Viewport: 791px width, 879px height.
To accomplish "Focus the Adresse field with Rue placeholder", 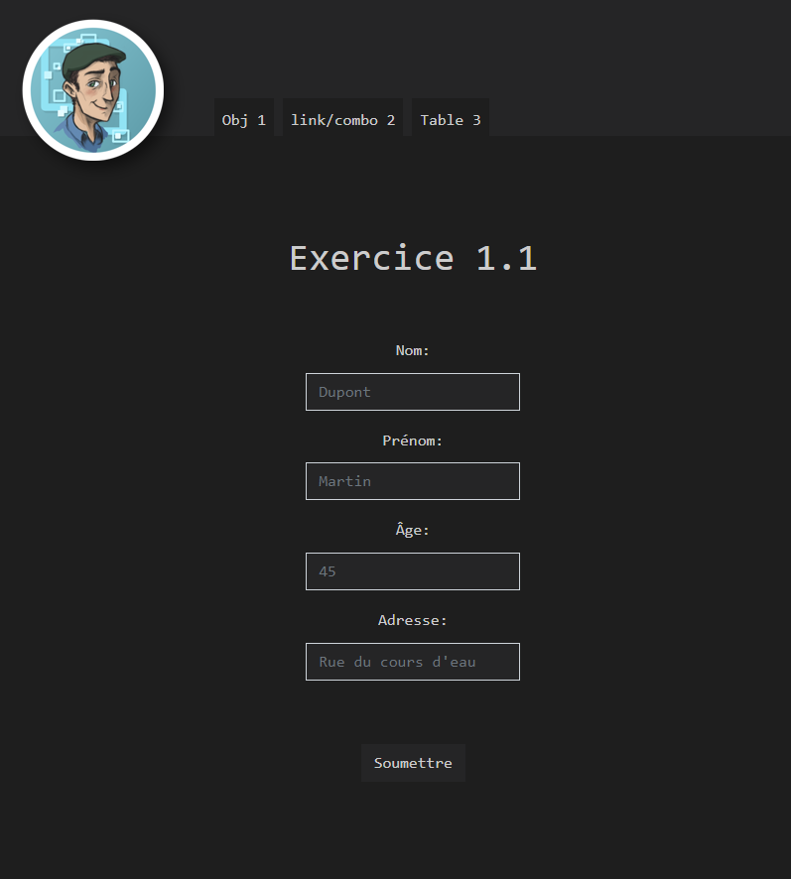I will point(413,662).
